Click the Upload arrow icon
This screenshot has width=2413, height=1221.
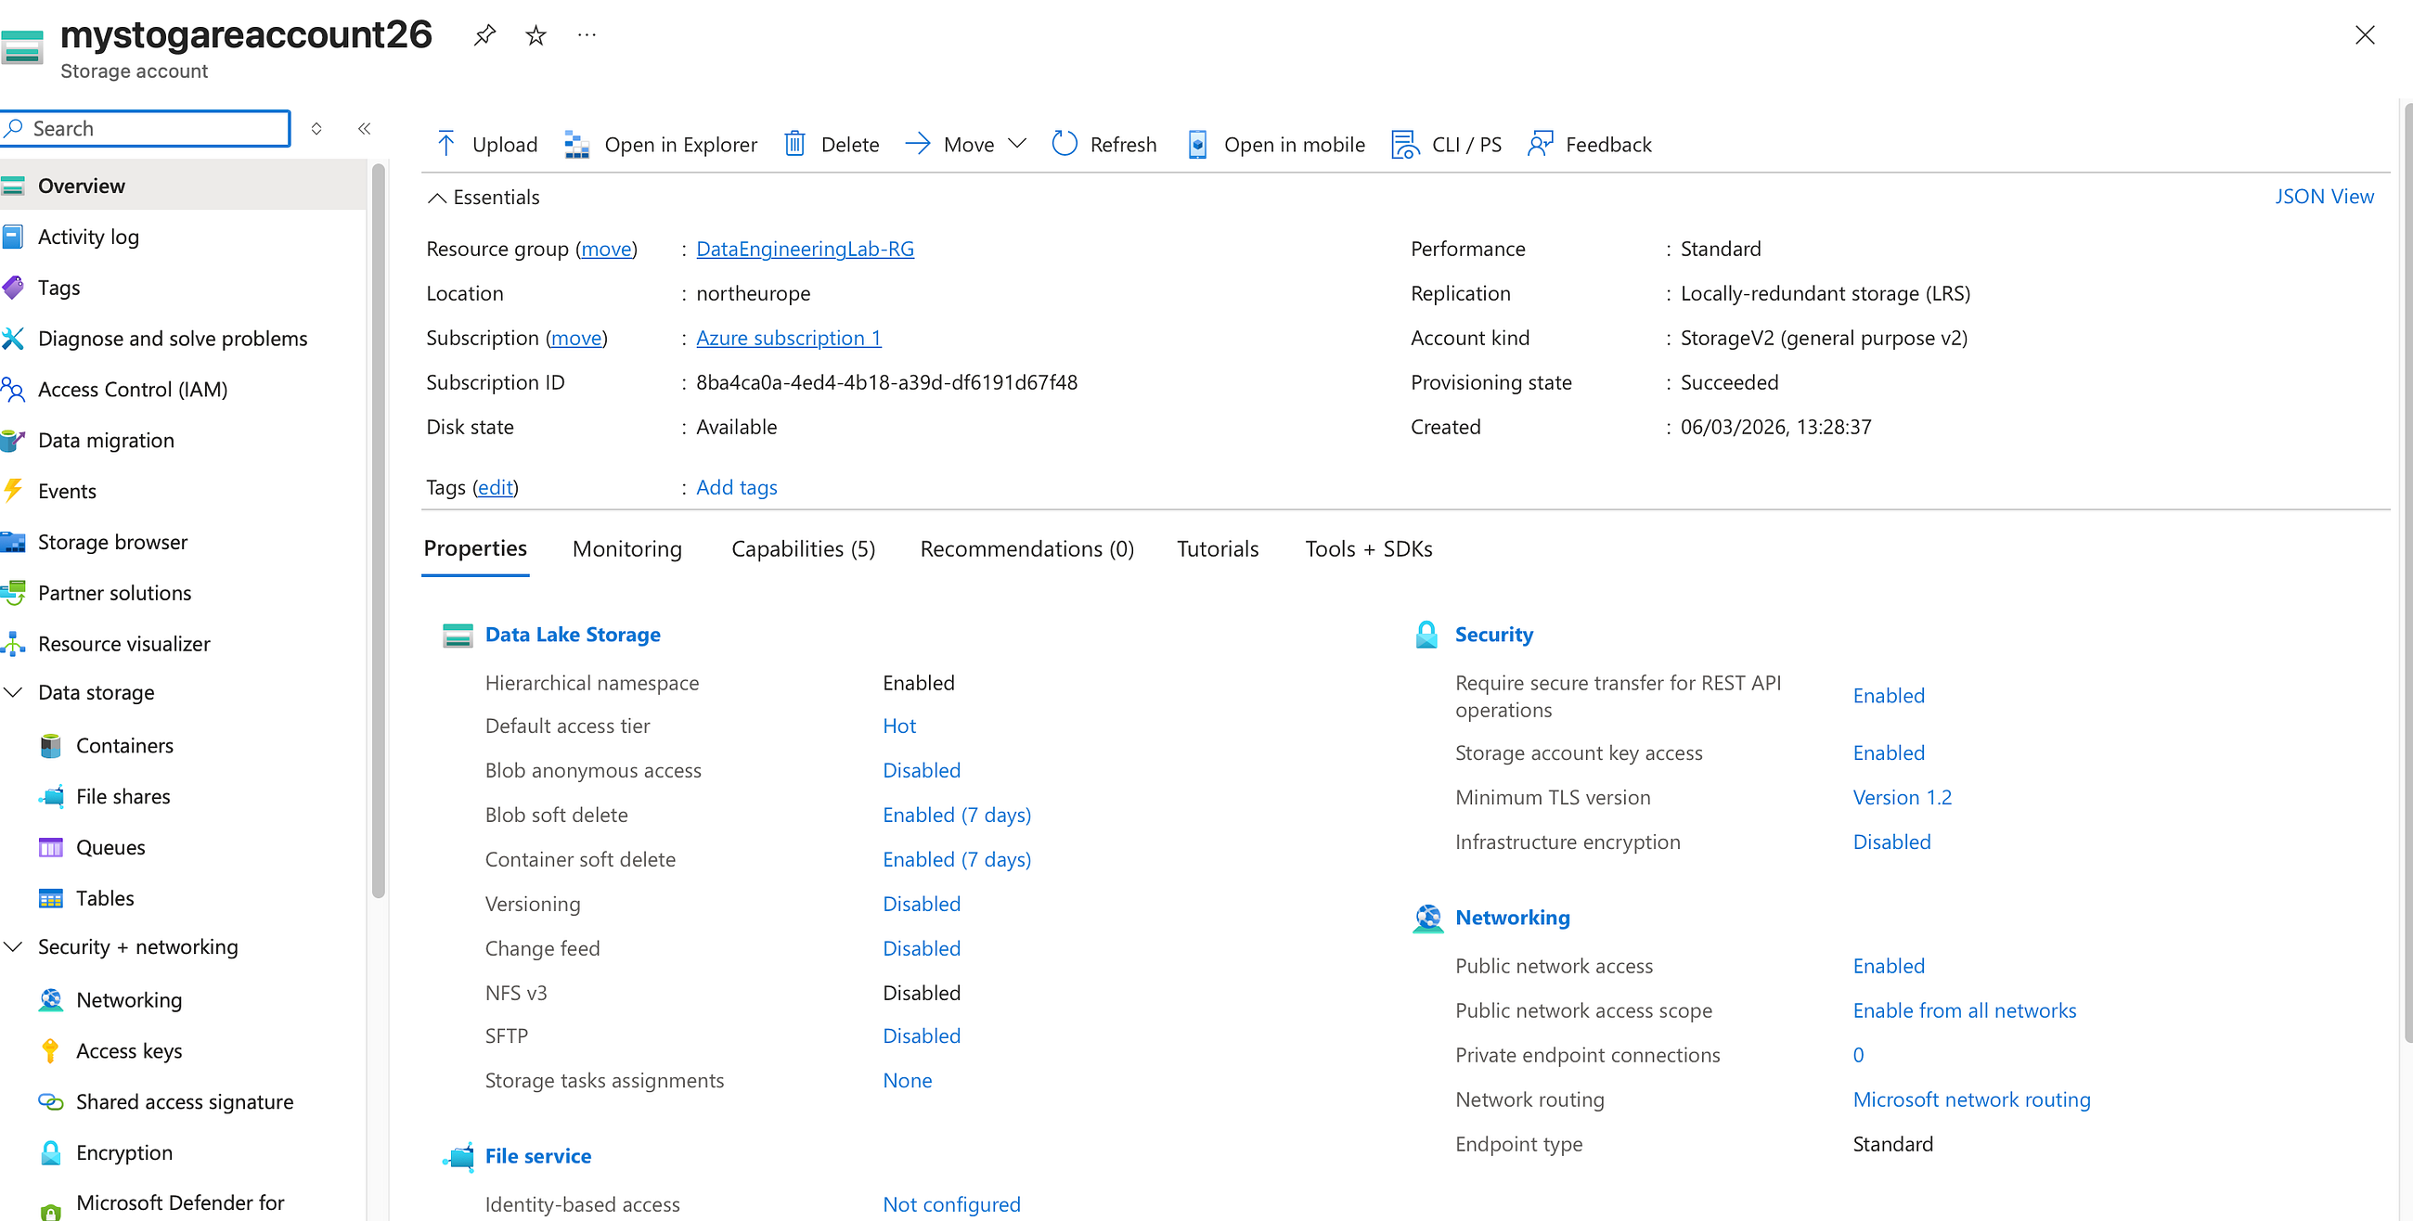(x=445, y=144)
